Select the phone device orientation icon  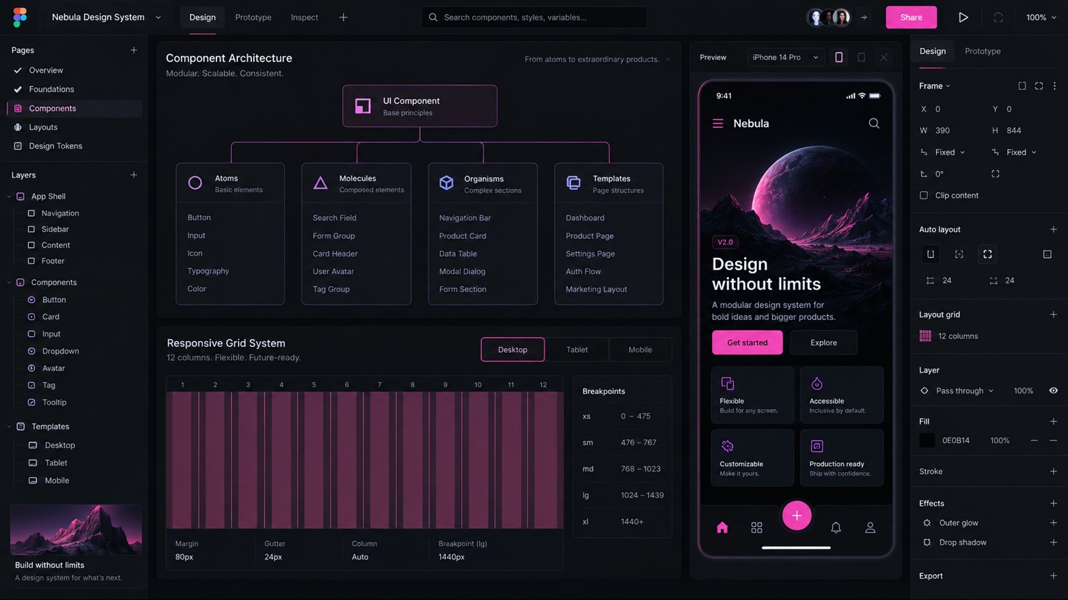click(839, 57)
